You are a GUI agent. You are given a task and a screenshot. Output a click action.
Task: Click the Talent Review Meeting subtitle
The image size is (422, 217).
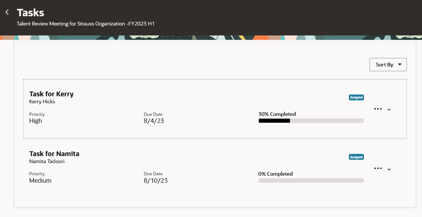pyautogui.click(x=86, y=24)
